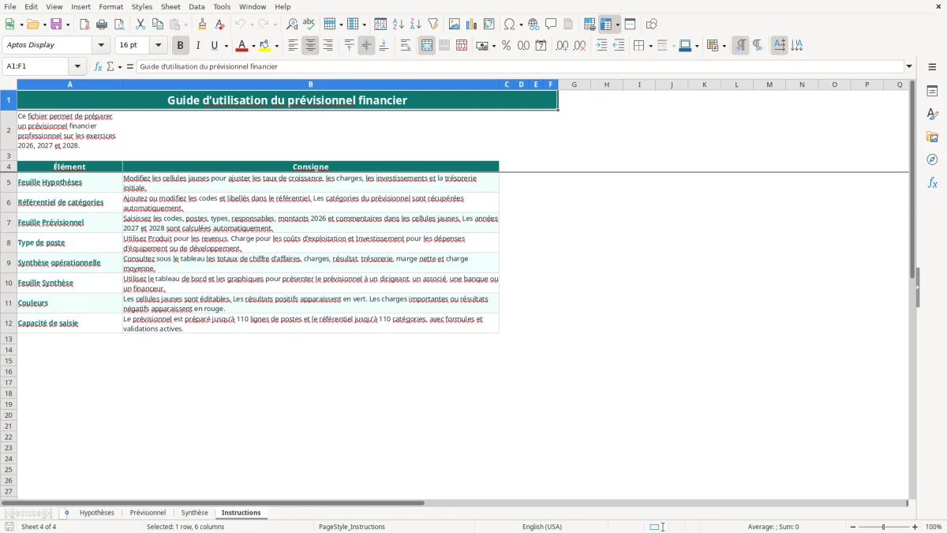
Task: Open the underline style dropdown arrow
Action: pos(226,46)
